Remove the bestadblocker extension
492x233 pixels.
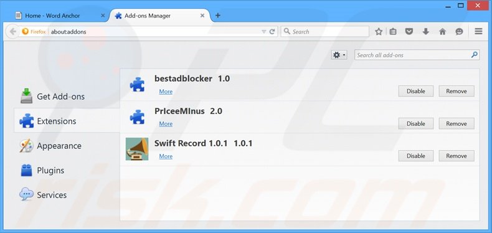click(457, 91)
